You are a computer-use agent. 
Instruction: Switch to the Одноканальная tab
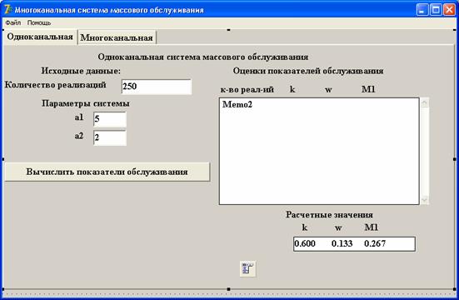[x=40, y=37]
